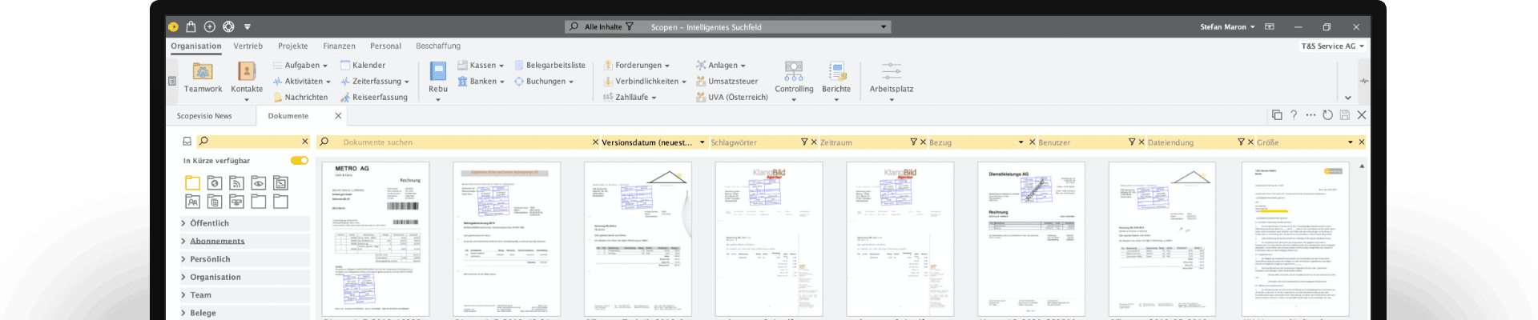The image size is (1538, 320).
Task: Switch to the Vertrieb ribbon tab
Action: pos(248,46)
